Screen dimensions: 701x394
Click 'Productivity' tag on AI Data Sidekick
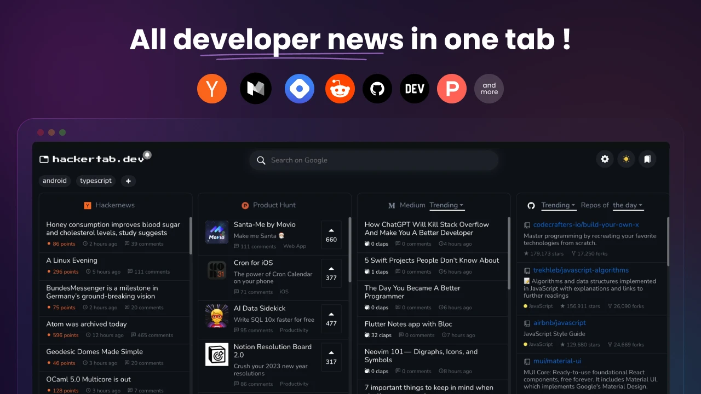pos(294,331)
